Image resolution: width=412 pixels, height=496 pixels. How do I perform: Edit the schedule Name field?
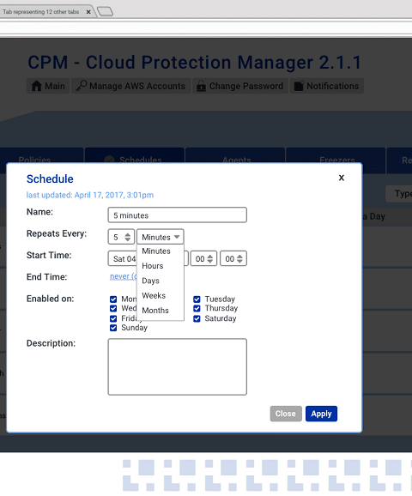coord(177,215)
